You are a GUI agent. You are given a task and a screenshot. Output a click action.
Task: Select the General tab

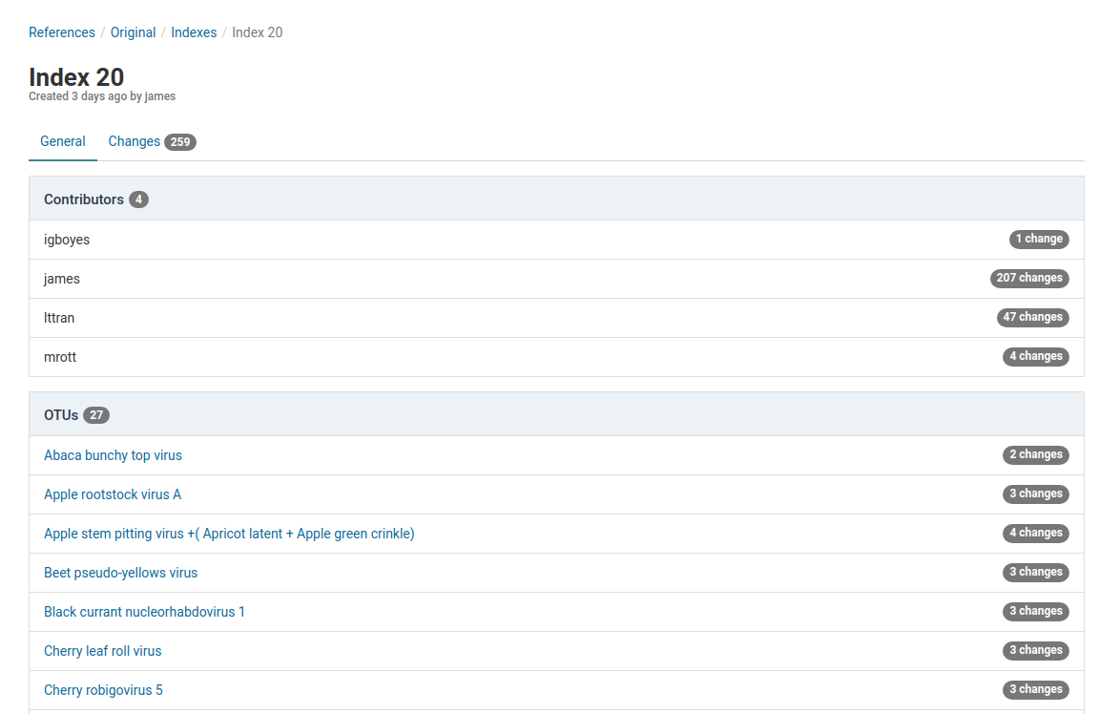pos(63,141)
